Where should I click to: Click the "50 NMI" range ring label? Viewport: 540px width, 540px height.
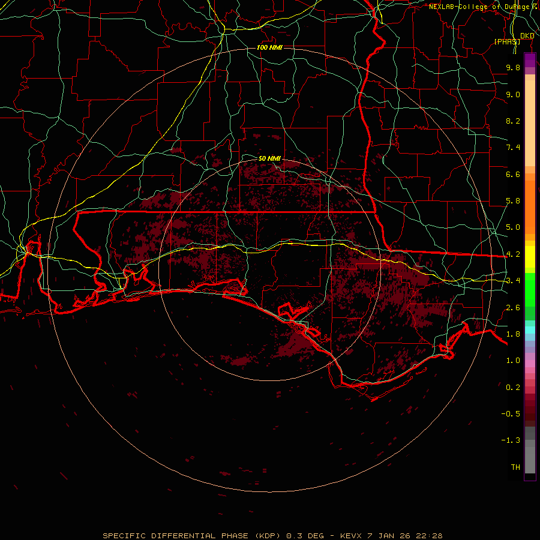point(269,158)
